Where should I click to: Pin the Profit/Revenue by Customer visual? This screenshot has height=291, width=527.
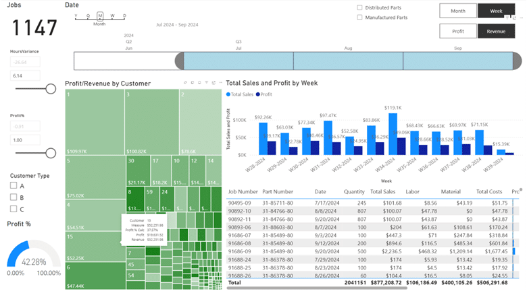coord(185,82)
